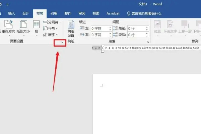This screenshot has width=201, height=134.
Task: Select the 布局 Layout tab
Action: [x=40, y=13]
